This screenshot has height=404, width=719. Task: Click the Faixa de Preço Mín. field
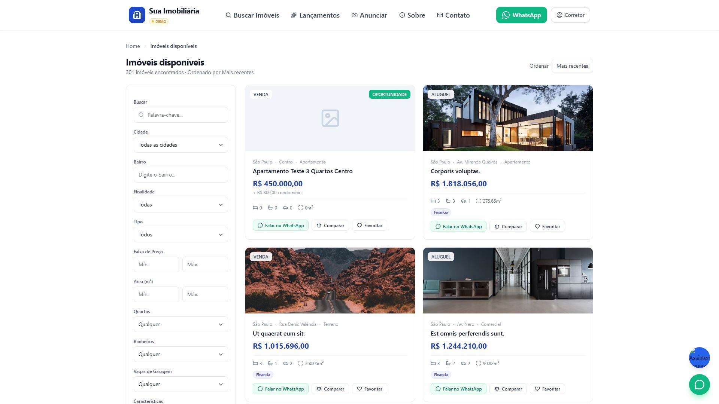coord(157,264)
